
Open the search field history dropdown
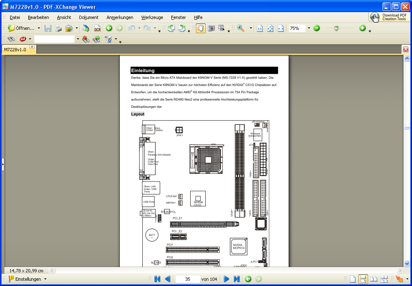pos(78,39)
